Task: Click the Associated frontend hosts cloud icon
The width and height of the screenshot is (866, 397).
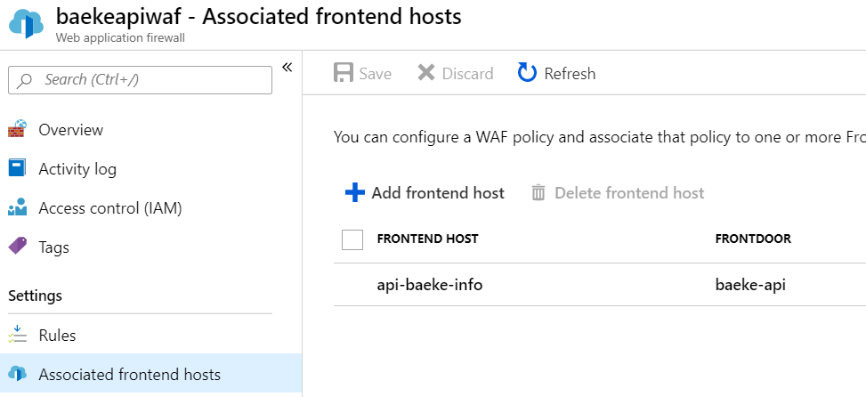Action: point(17,375)
